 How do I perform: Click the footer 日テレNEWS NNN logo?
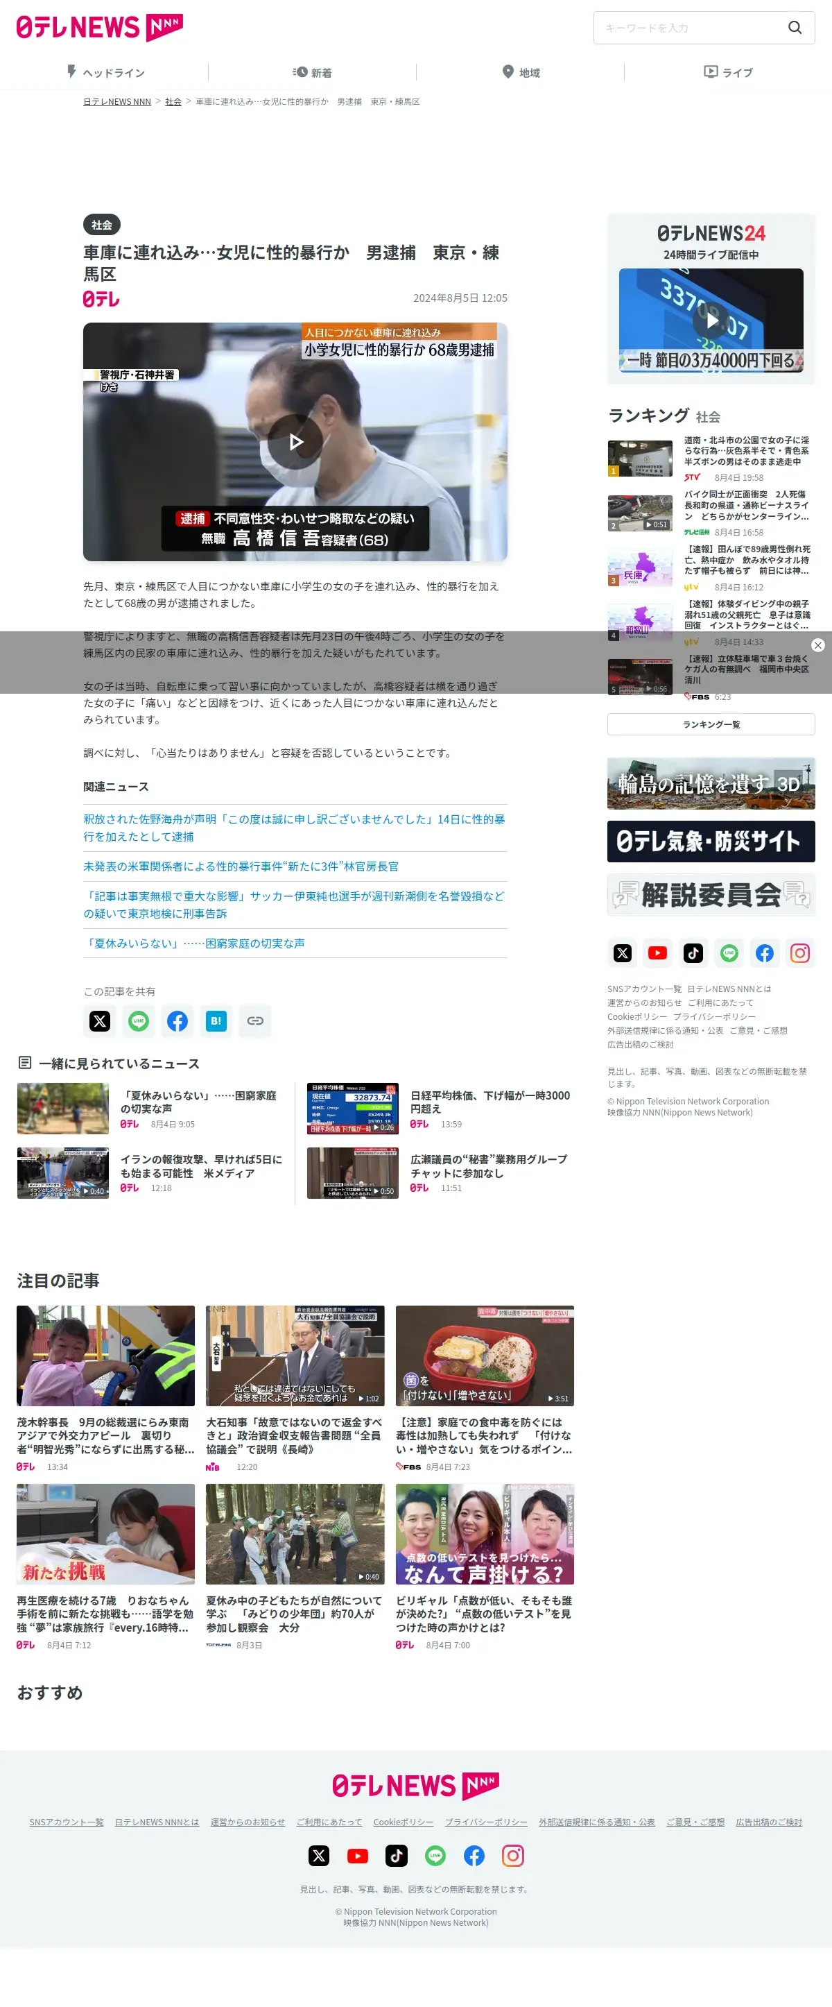click(415, 1786)
